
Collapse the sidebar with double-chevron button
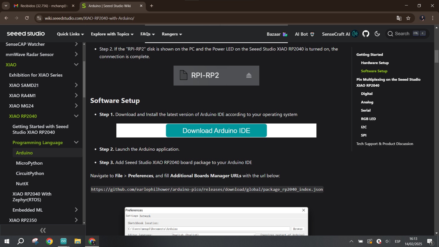point(43,230)
